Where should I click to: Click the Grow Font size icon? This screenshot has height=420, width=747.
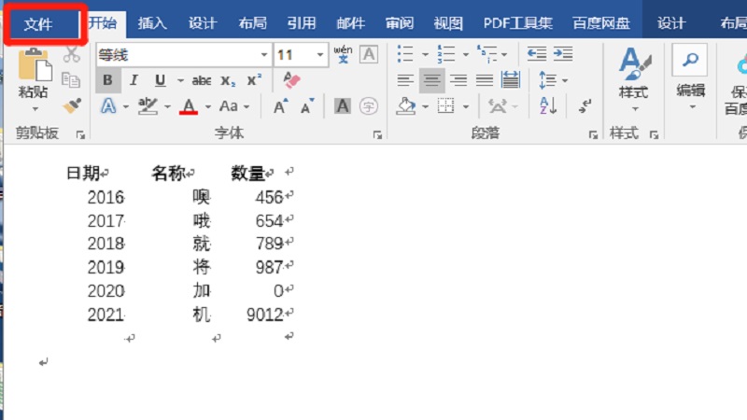280,106
